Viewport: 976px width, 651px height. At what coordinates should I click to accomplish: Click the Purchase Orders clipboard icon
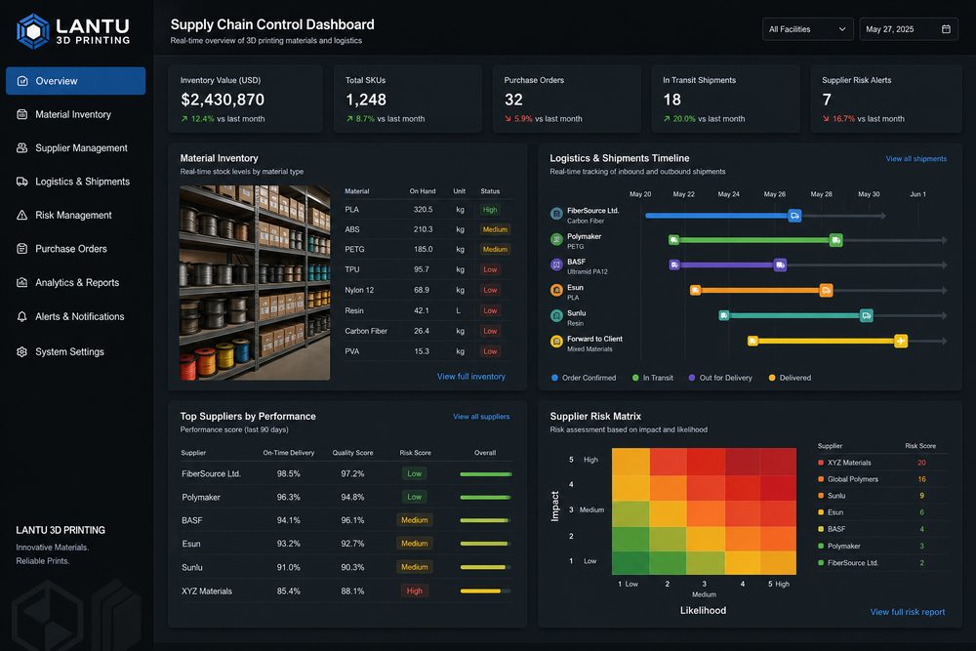[21, 249]
